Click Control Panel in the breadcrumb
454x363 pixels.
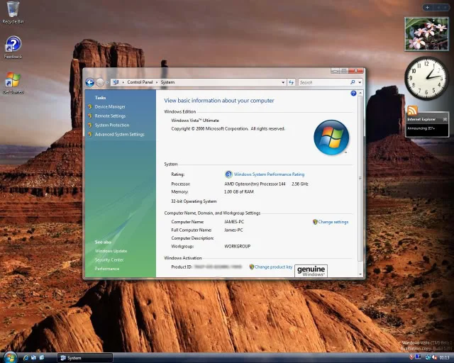click(140, 82)
